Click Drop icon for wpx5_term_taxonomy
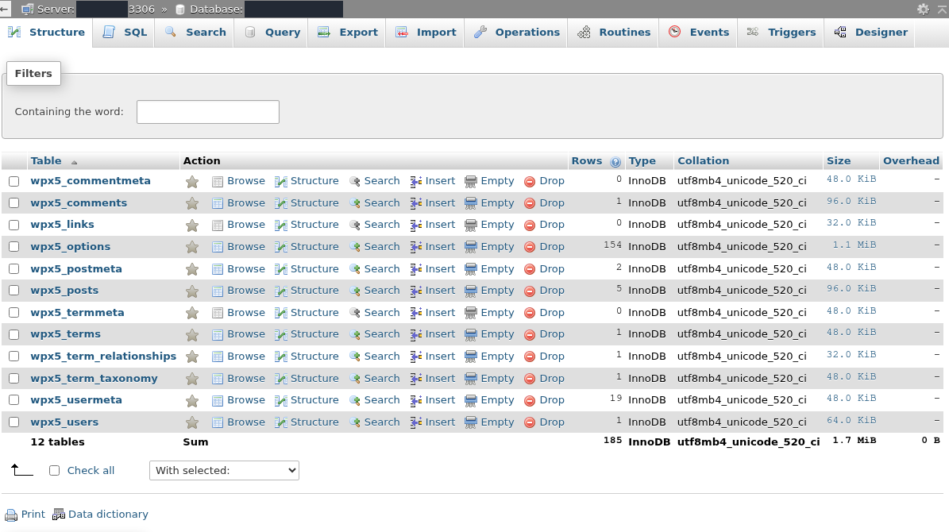The height and width of the screenshot is (532, 949). point(530,380)
